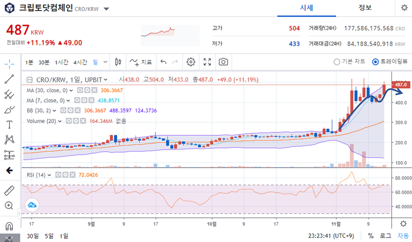The image size is (412, 242).
Task: Open chart properties gear in toolbar
Action: [x=191, y=62]
